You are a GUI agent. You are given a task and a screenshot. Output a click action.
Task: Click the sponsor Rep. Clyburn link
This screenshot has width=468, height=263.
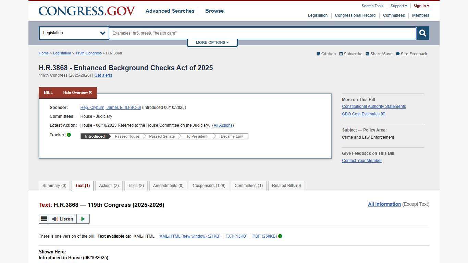(x=110, y=107)
